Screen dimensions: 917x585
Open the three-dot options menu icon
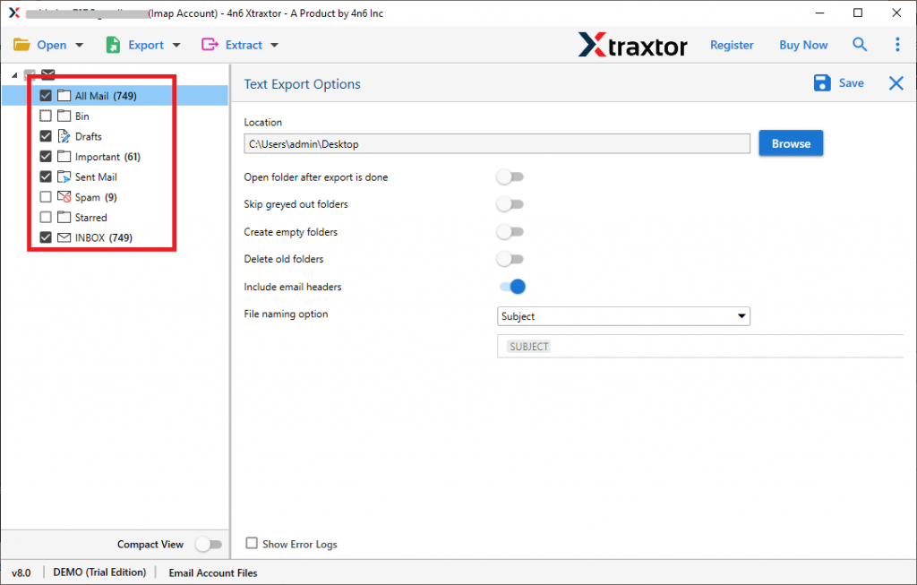(x=897, y=44)
